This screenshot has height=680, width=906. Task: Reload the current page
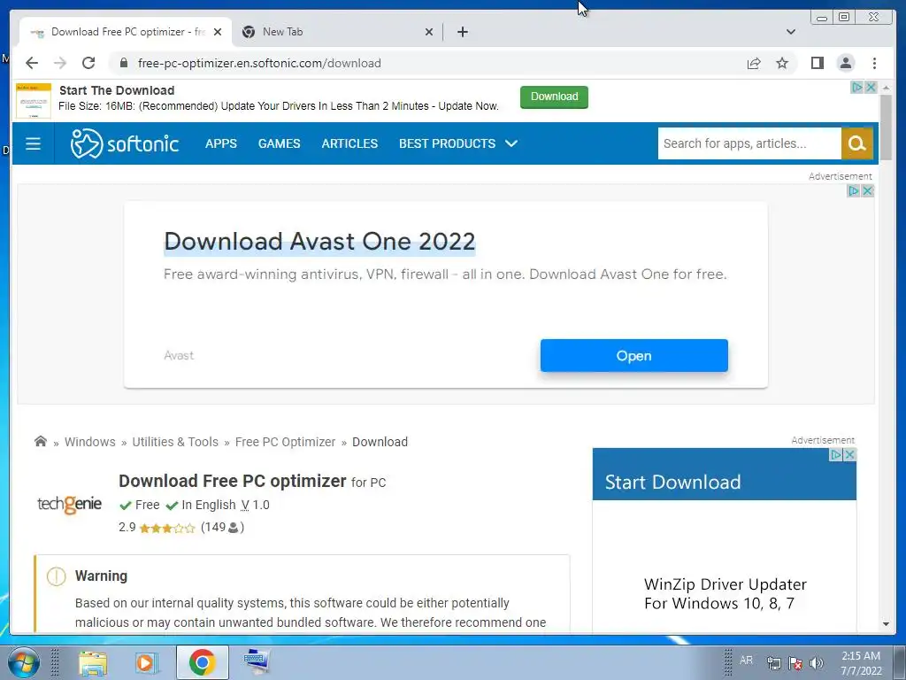(x=88, y=63)
